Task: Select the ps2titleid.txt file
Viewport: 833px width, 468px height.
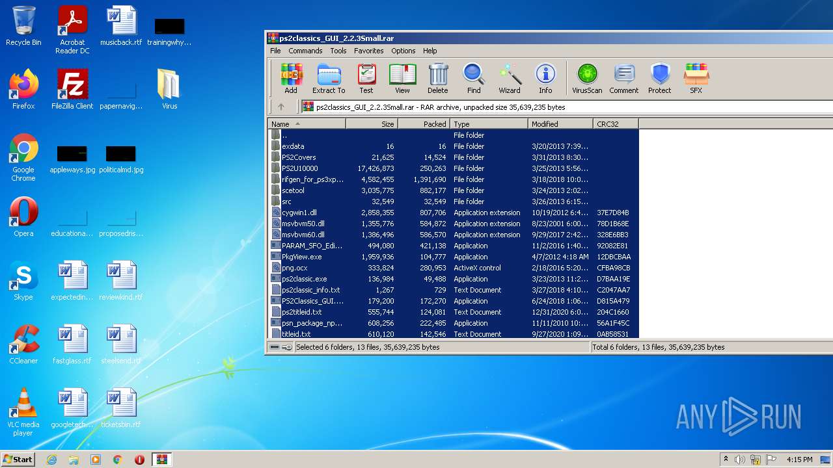Action: pyautogui.click(x=454, y=312)
